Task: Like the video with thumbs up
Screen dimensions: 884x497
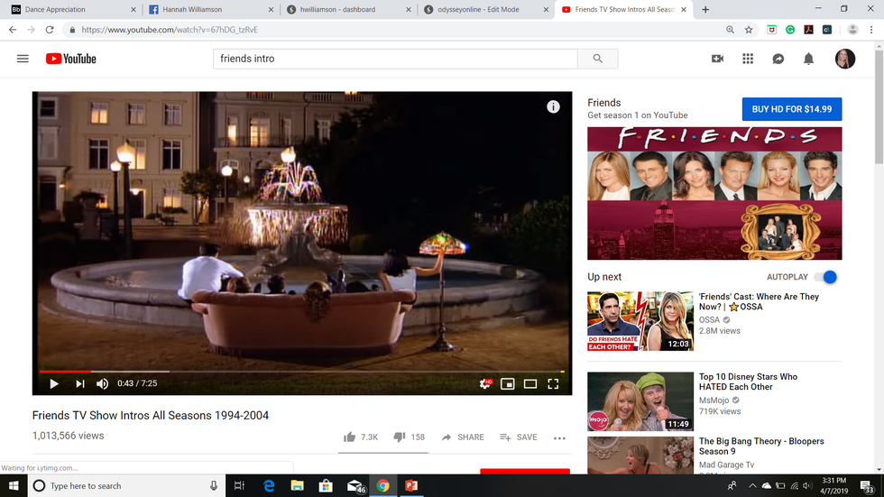Action: pyautogui.click(x=361, y=437)
